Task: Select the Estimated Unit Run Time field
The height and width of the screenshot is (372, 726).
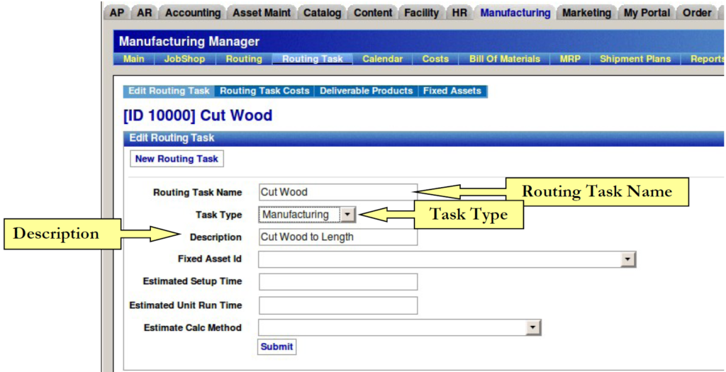Action: point(337,305)
